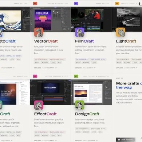This screenshot has width=142, height=142.
Task: Click the Explore PhotoCraft link
Action: [7, 68]
